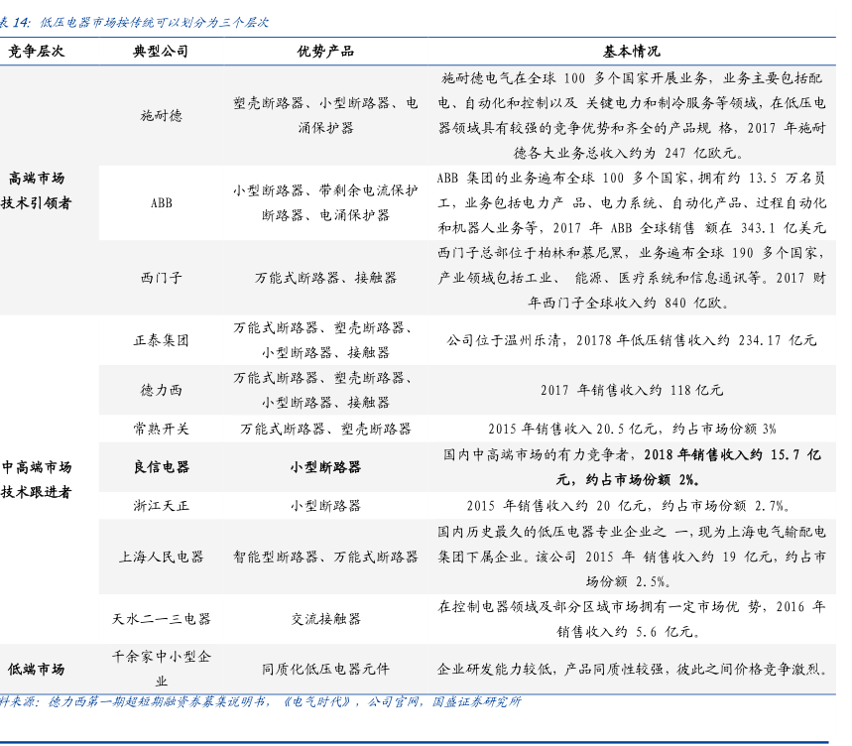
Task: Select the 天水二一三电器 company cell
Action: click(161, 619)
